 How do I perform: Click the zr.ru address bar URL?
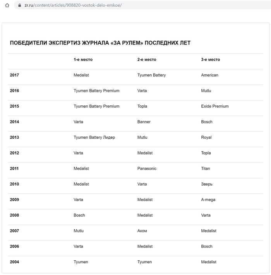73,5
